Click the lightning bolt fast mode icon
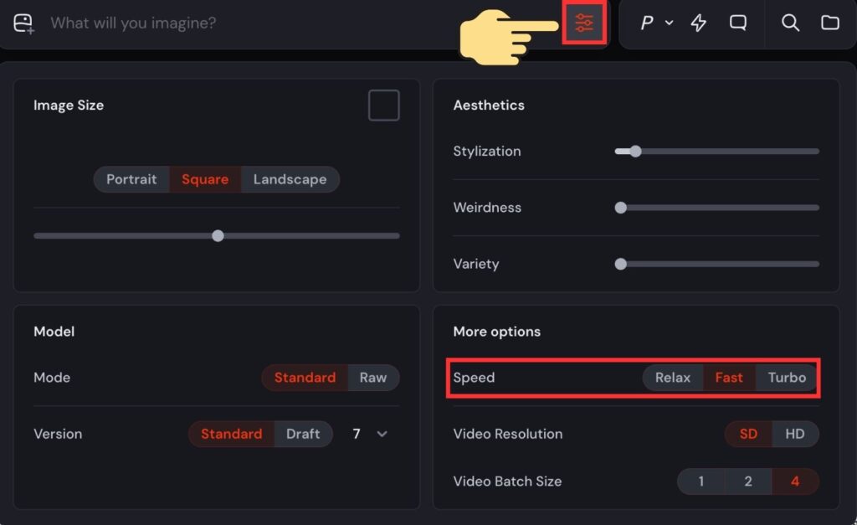857x525 pixels. (698, 23)
